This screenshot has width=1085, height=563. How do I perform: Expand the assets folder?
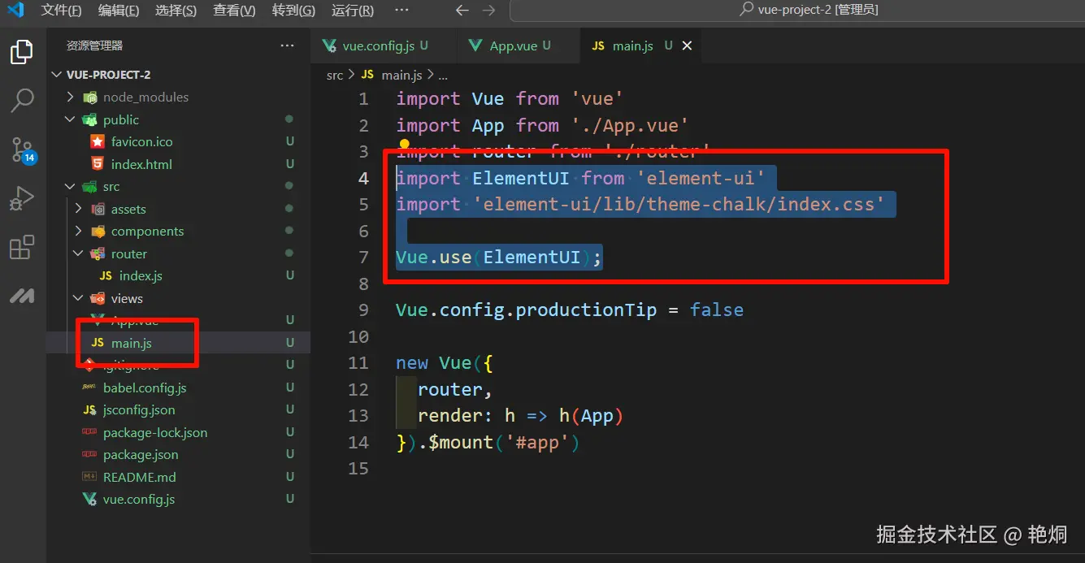79,209
